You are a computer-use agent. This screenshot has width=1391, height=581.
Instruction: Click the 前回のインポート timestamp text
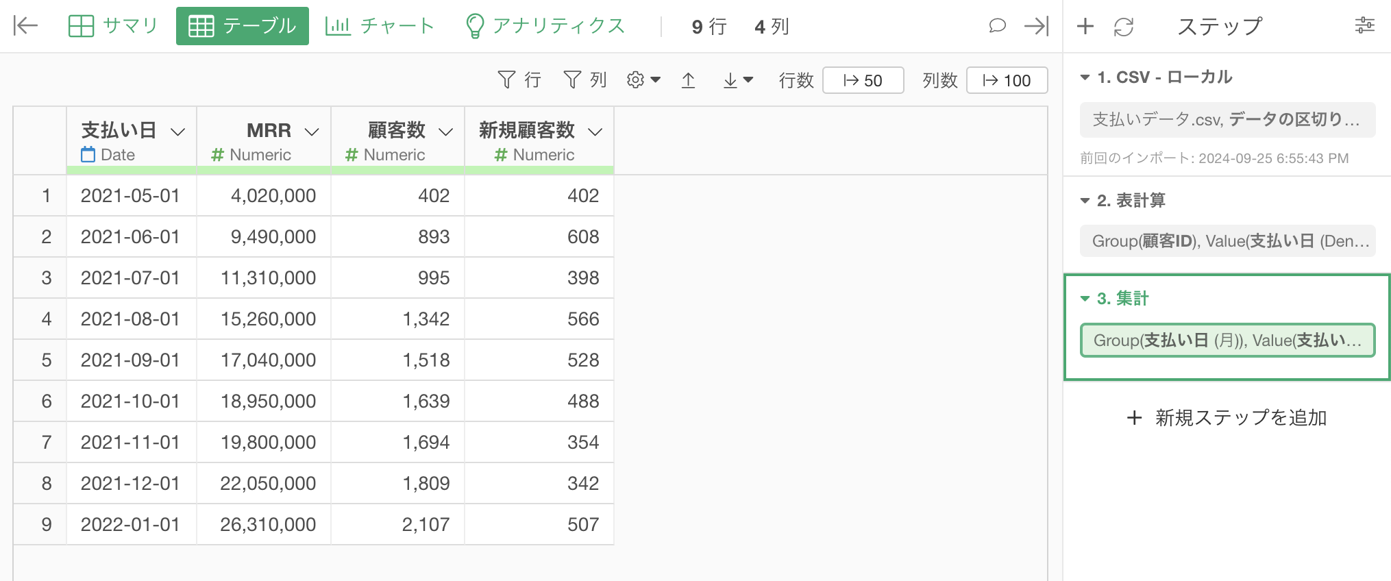(1214, 158)
